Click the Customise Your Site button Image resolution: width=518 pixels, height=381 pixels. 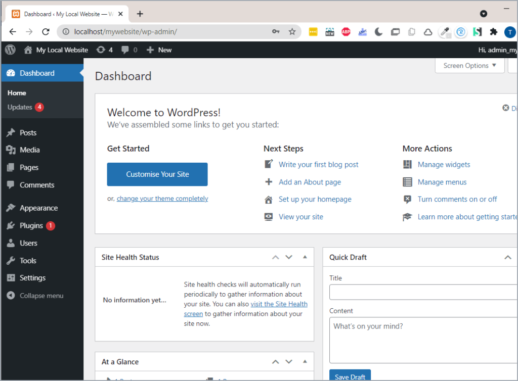coord(157,174)
